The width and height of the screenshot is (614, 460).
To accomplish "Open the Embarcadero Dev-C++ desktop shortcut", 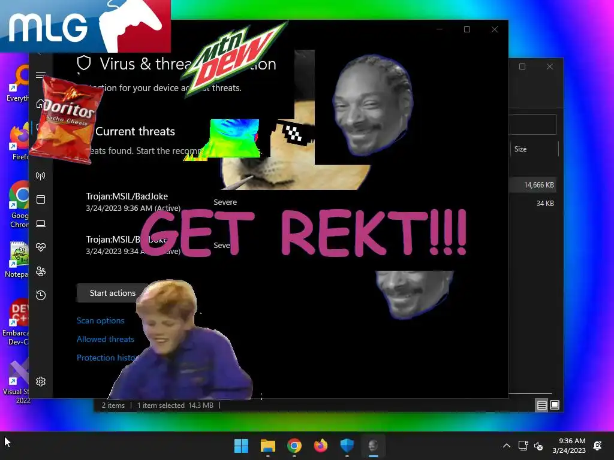I will (16, 322).
